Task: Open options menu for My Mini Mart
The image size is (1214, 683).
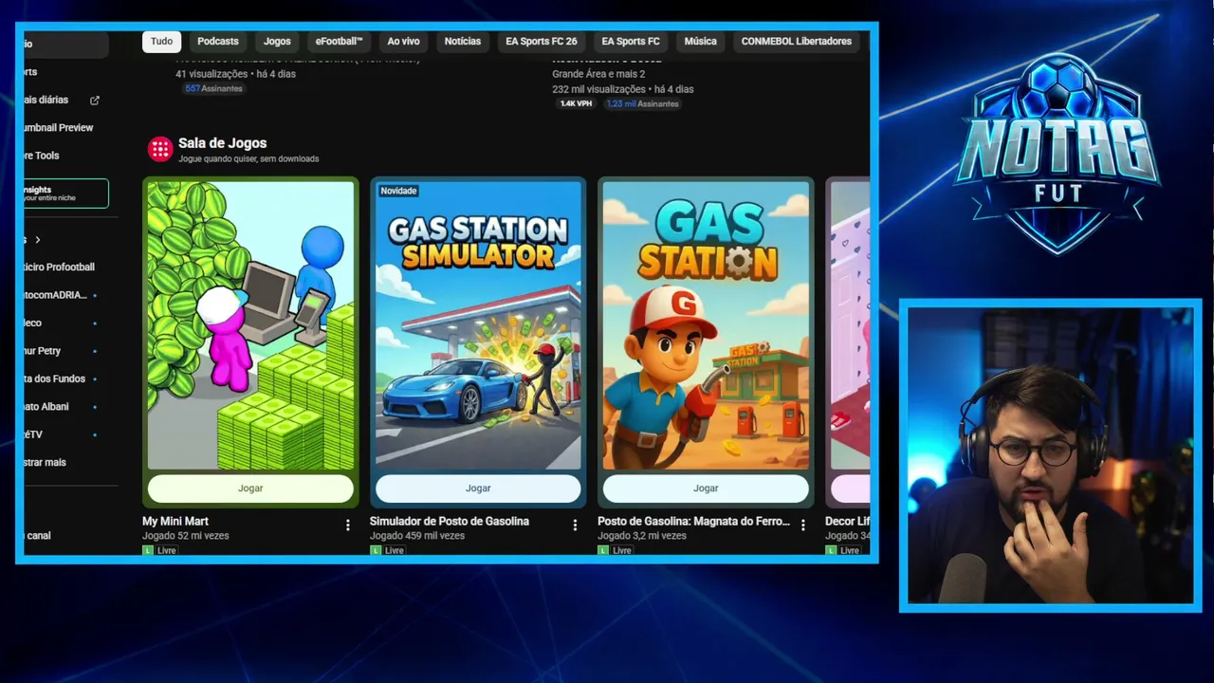Action: (x=348, y=525)
